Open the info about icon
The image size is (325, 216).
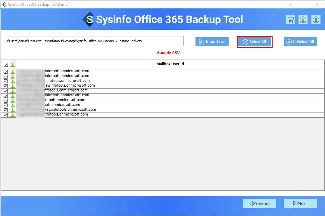316,20
